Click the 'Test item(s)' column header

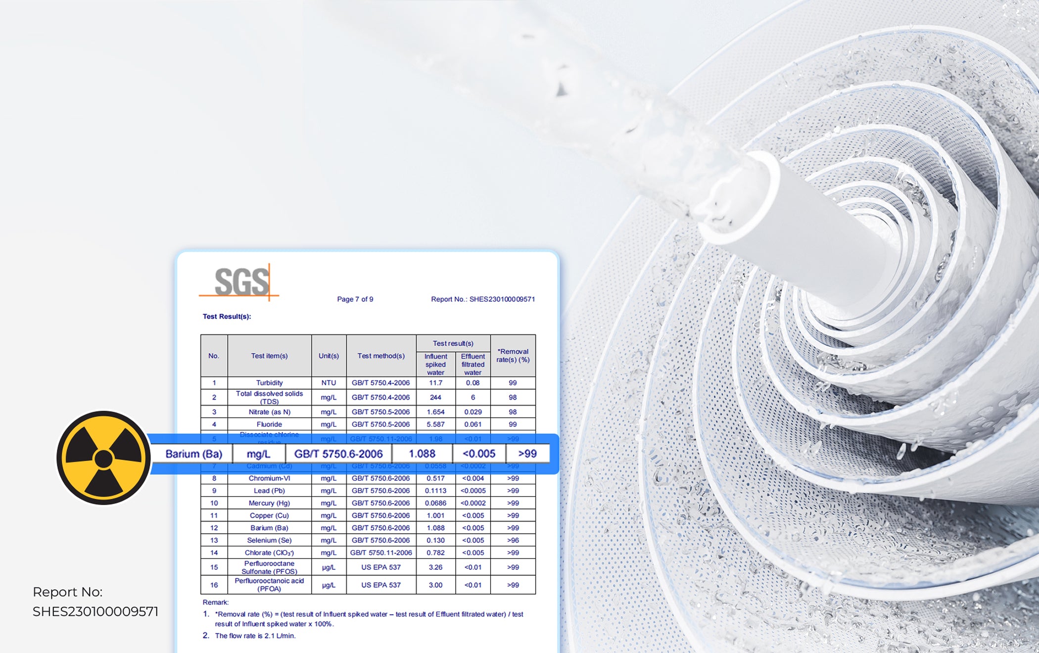point(269,356)
